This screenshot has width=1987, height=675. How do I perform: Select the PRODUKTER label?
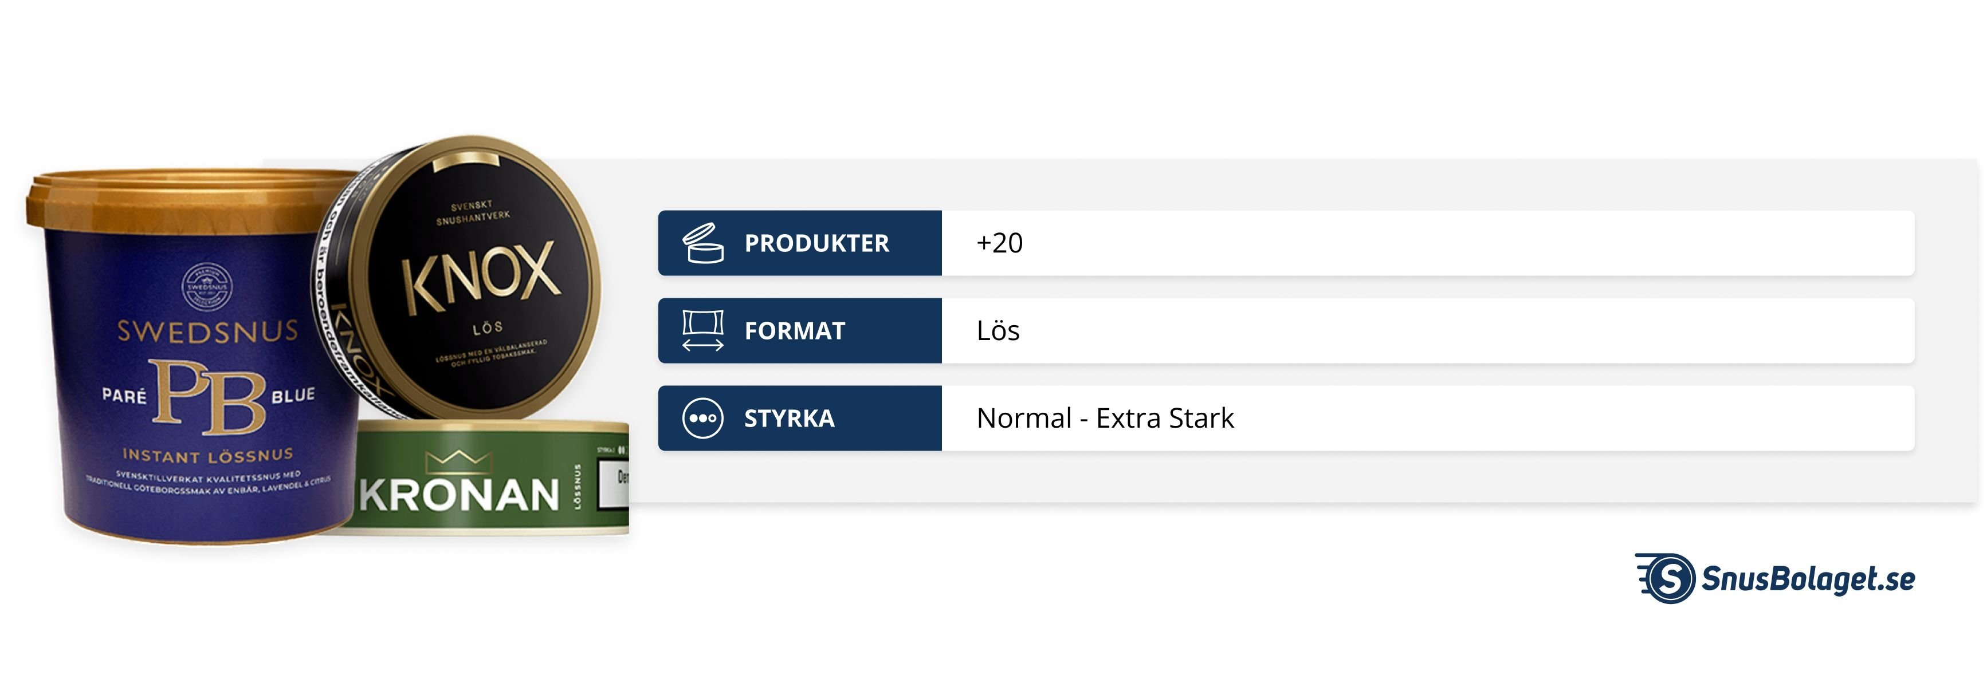(816, 243)
